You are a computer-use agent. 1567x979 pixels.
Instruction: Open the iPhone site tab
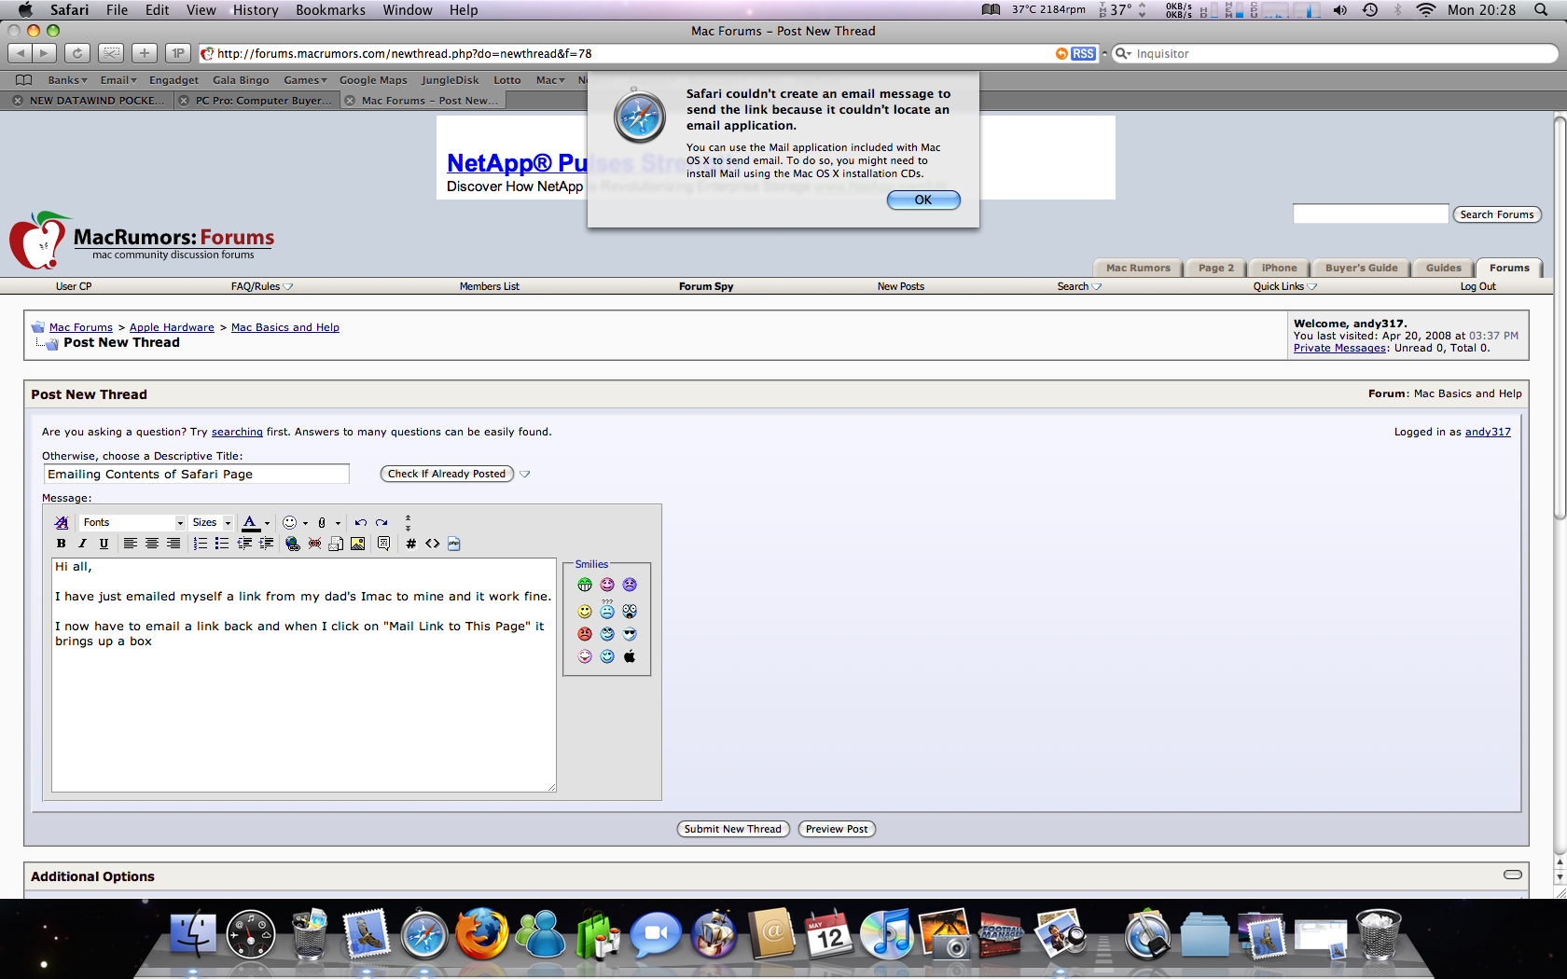click(x=1279, y=268)
